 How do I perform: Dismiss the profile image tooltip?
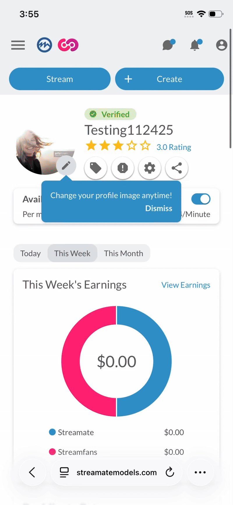coord(159,208)
